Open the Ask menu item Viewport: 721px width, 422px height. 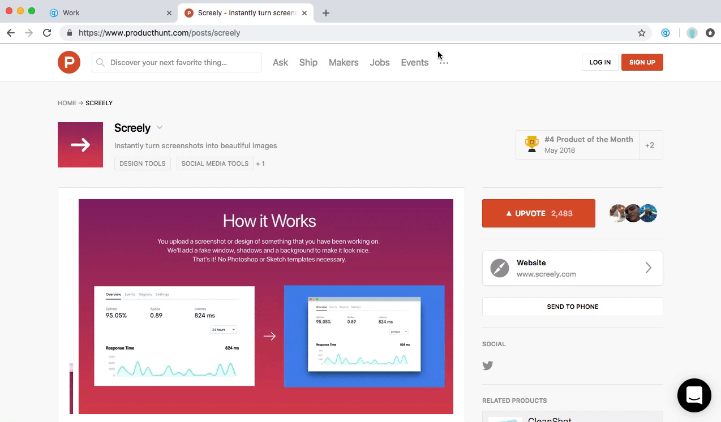tap(281, 62)
